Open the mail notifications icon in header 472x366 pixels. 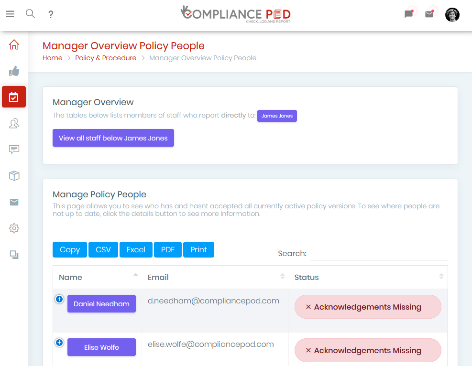click(x=429, y=14)
